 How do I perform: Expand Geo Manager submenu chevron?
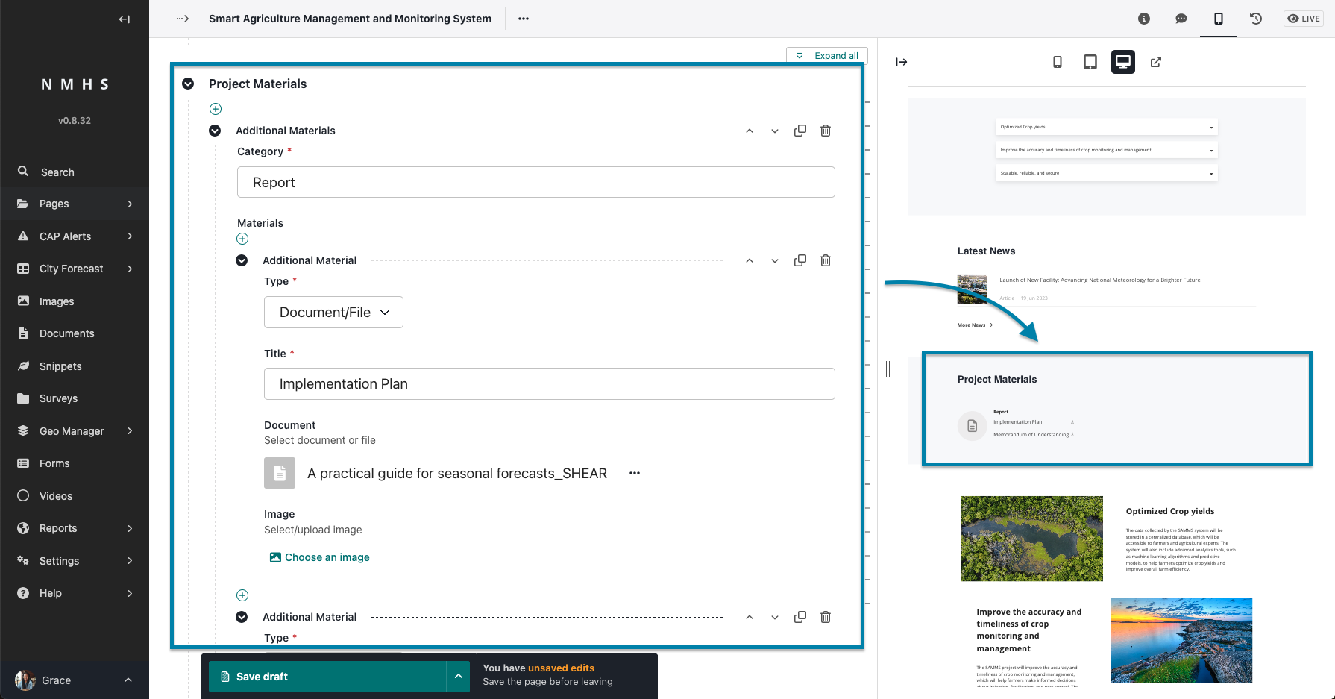pos(130,431)
